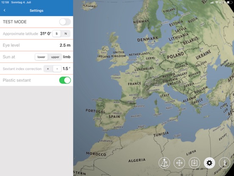Tap ITALY on the globe map
This screenshot has width=234, height=176.
point(165,96)
